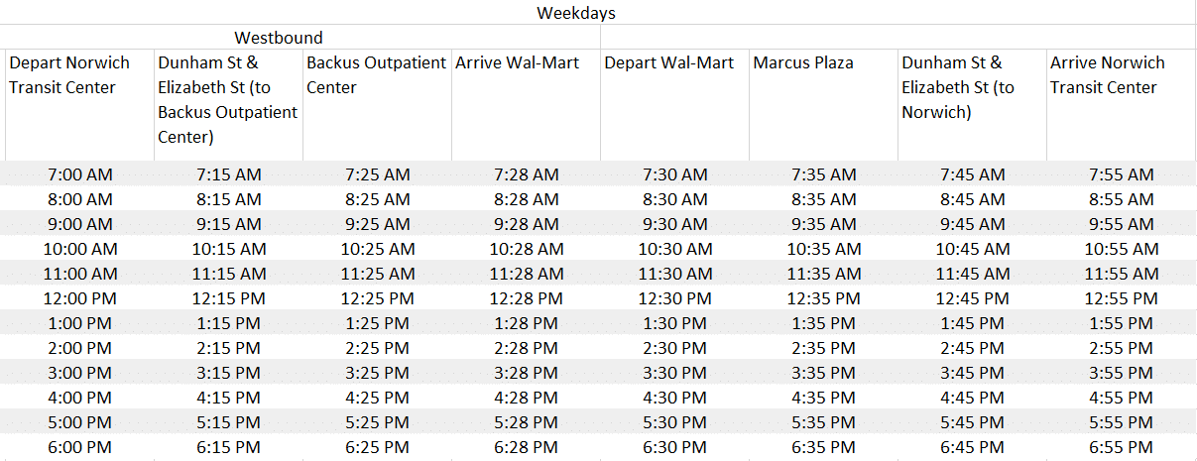This screenshot has height=461, width=1197.
Task: Click the 12:00 PM departure cell
Action: [x=79, y=298]
